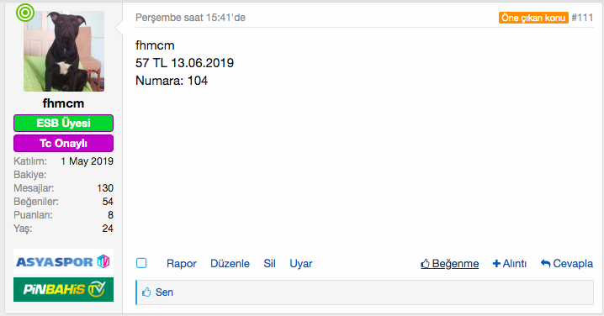Viewport: 604px width, 316px height.
Task: Click the green online status icon
Action: pos(25,13)
